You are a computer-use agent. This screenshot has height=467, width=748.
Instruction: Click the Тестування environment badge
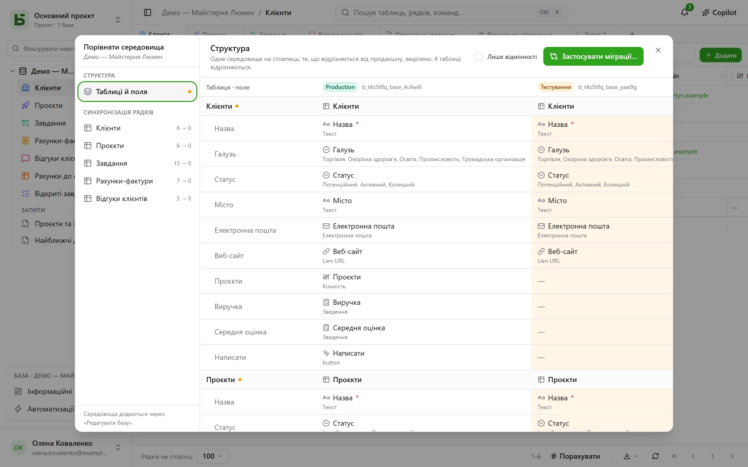(556, 87)
